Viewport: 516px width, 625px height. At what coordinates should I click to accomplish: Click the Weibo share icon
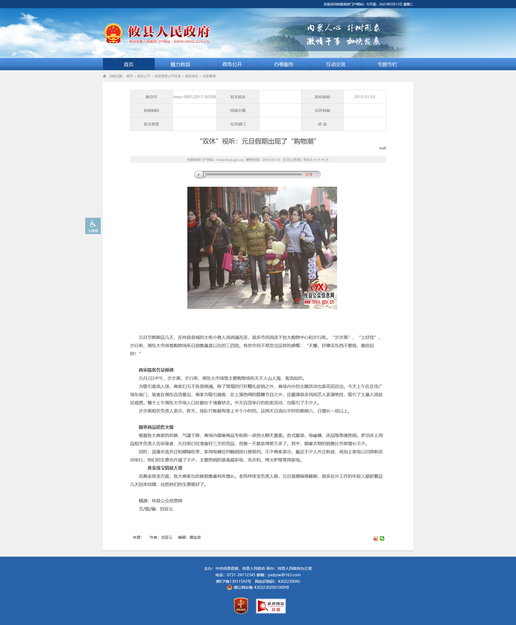click(375, 538)
